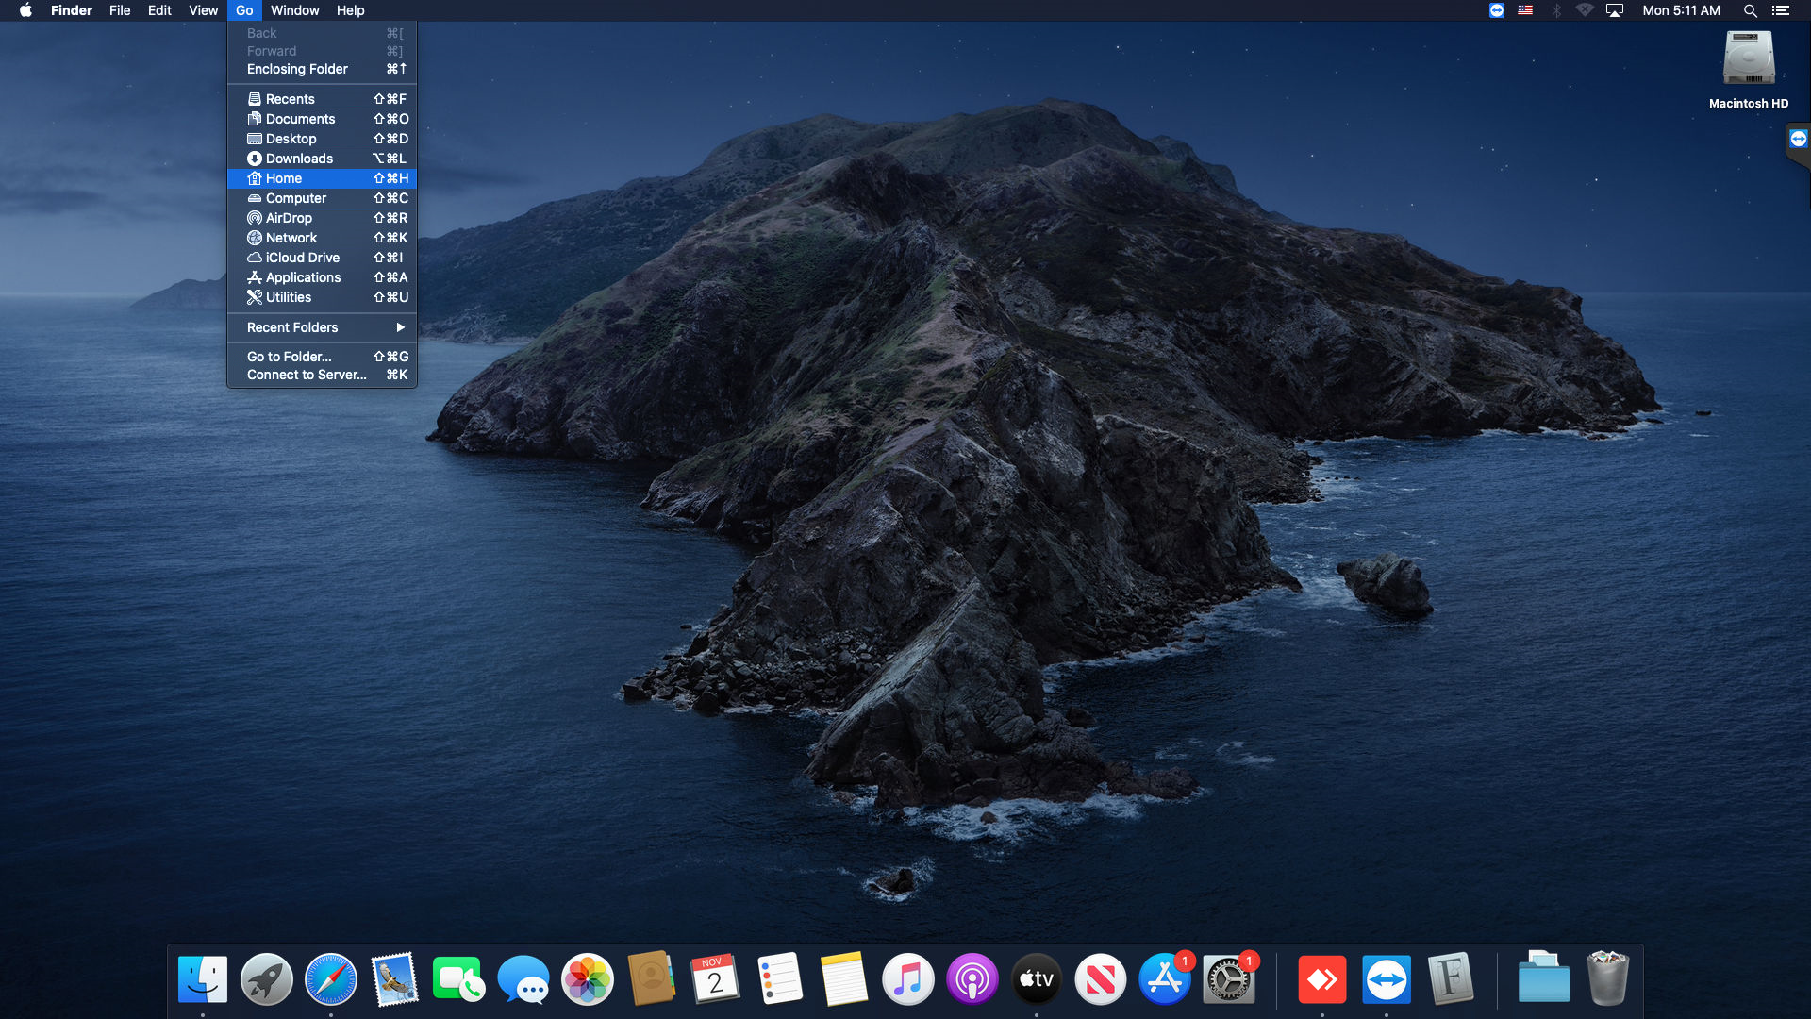This screenshot has width=1811, height=1019.
Task: Click Go to Folder option
Action: tap(288, 357)
